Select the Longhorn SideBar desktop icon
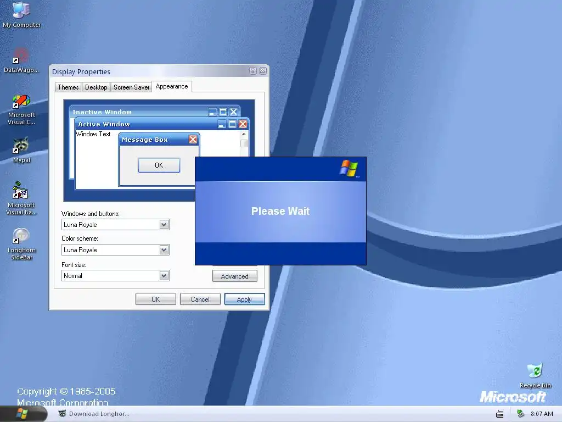The height and width of the screenshot is (422, 562). click(x=21, y=244)
